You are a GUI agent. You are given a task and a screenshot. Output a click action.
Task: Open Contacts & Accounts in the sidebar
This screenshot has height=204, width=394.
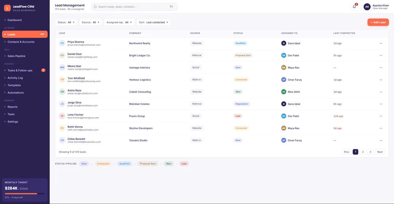(x=24, y=42)
